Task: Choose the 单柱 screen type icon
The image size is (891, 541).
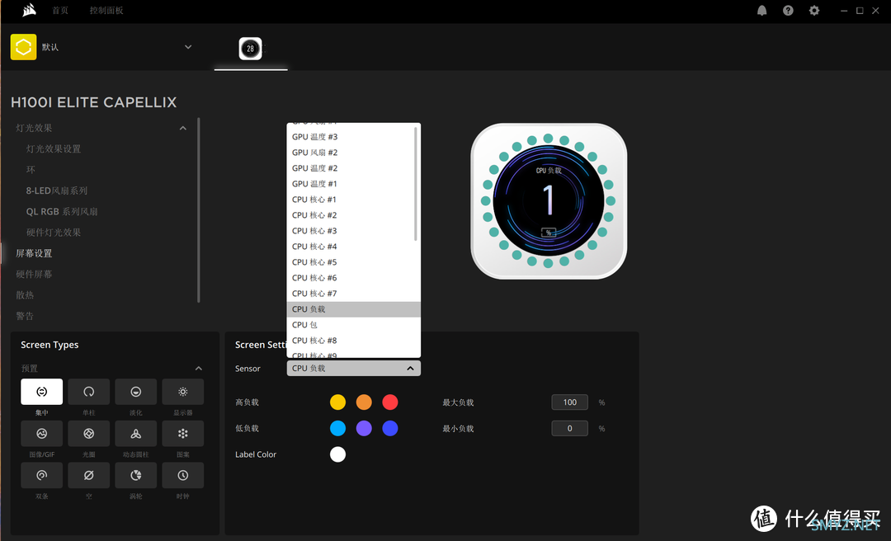Action: pyautogui.click(x=88, y=392)
